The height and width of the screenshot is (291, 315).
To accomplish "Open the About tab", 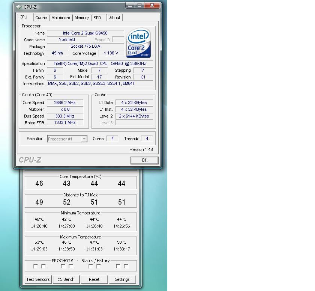I will tap(115, 18).
